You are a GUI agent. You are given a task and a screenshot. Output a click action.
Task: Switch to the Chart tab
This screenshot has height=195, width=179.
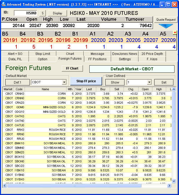70,54
